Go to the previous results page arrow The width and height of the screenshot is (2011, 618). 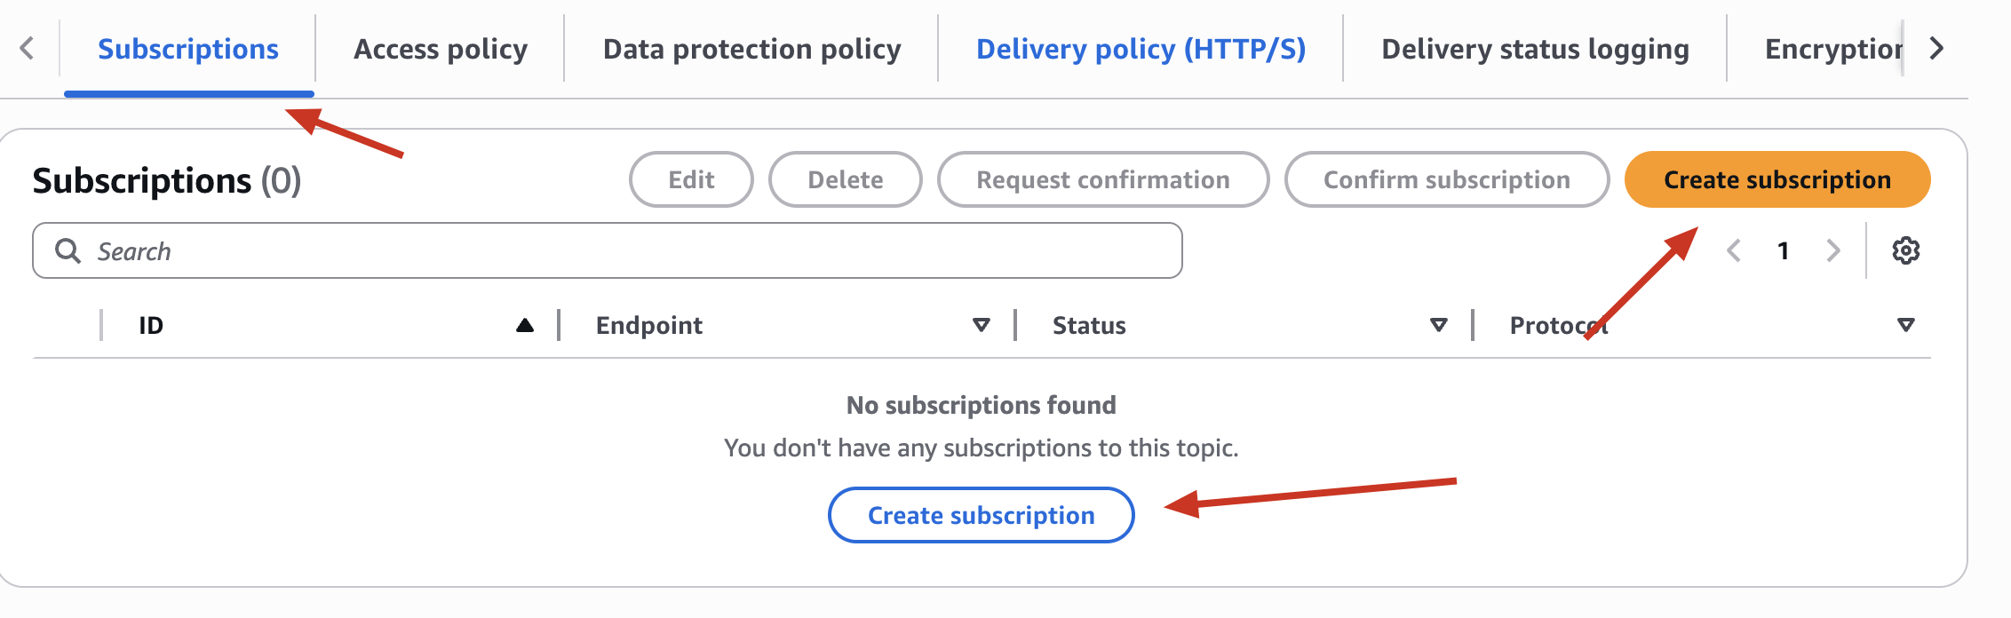tap(1734, 251)
